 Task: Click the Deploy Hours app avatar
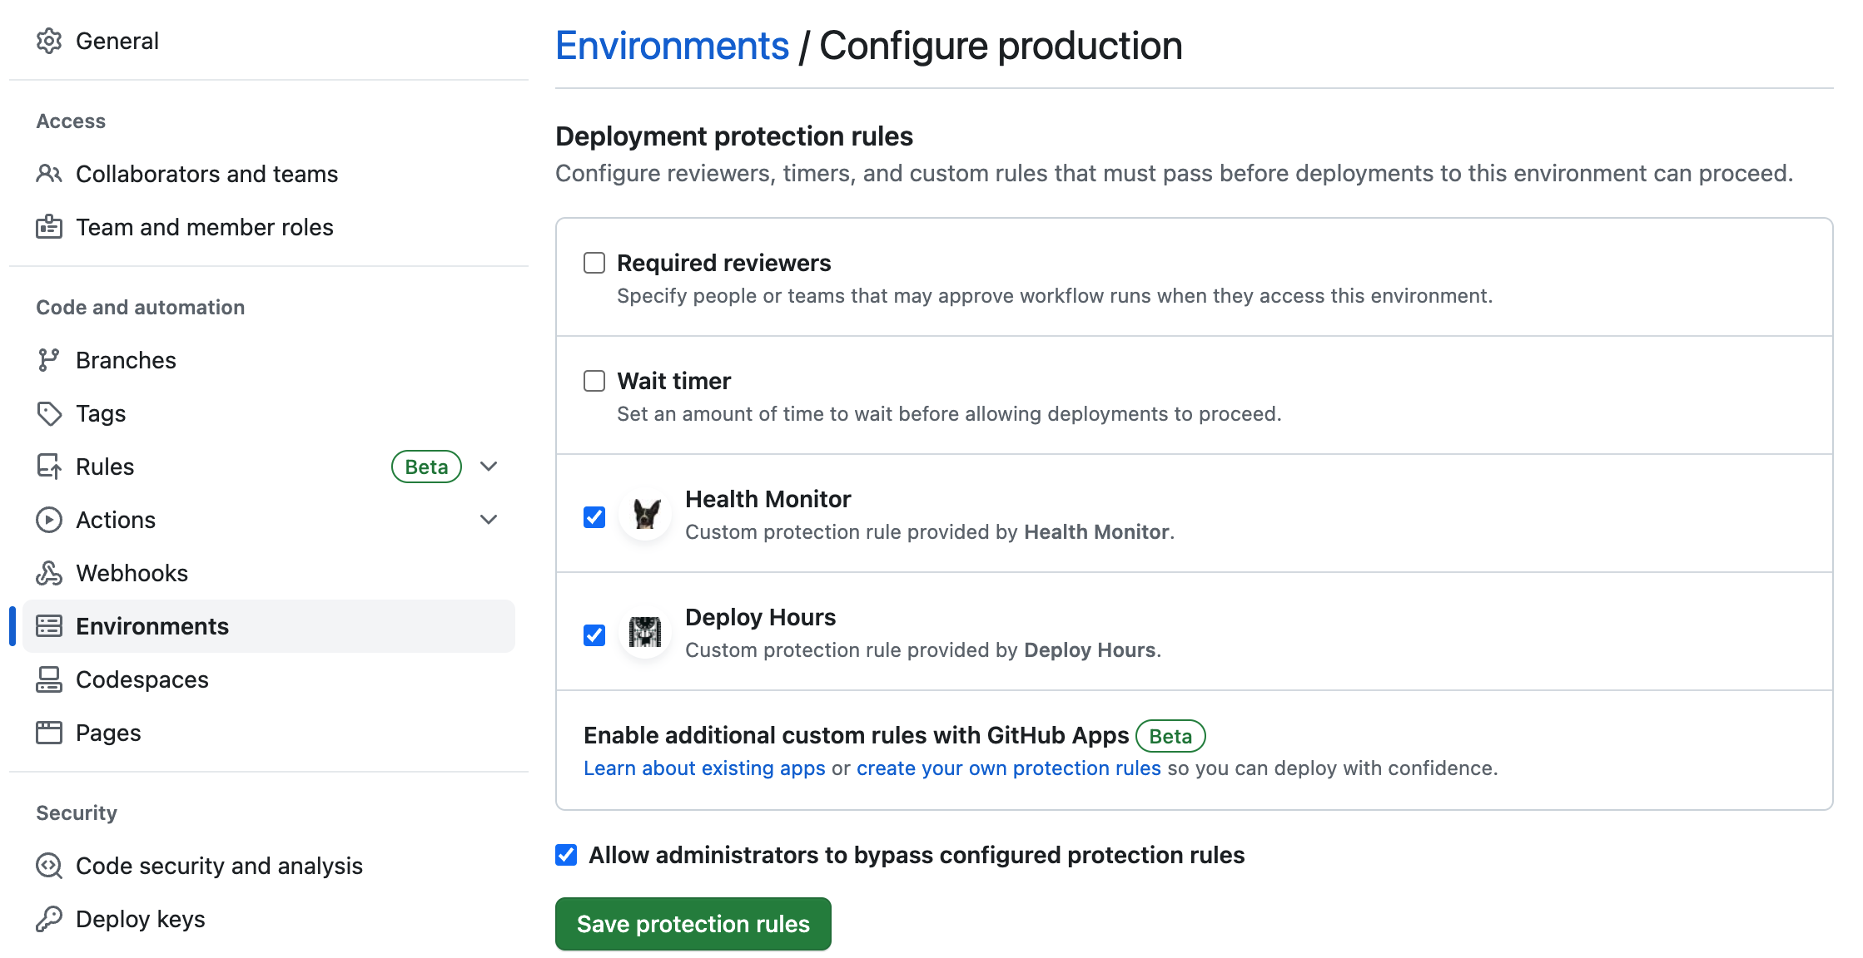tap(644, 632)
